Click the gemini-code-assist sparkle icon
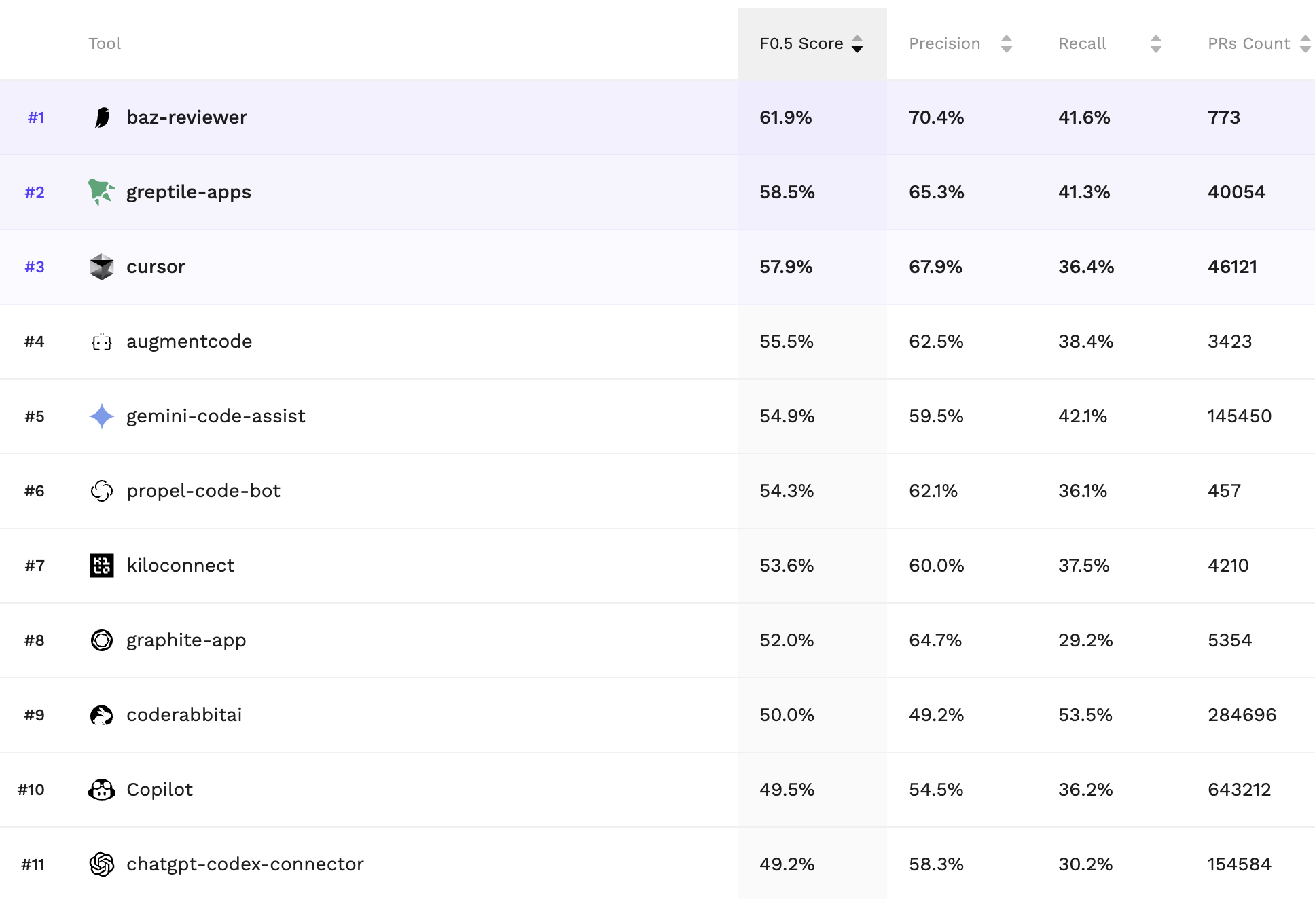 [102, 416]
